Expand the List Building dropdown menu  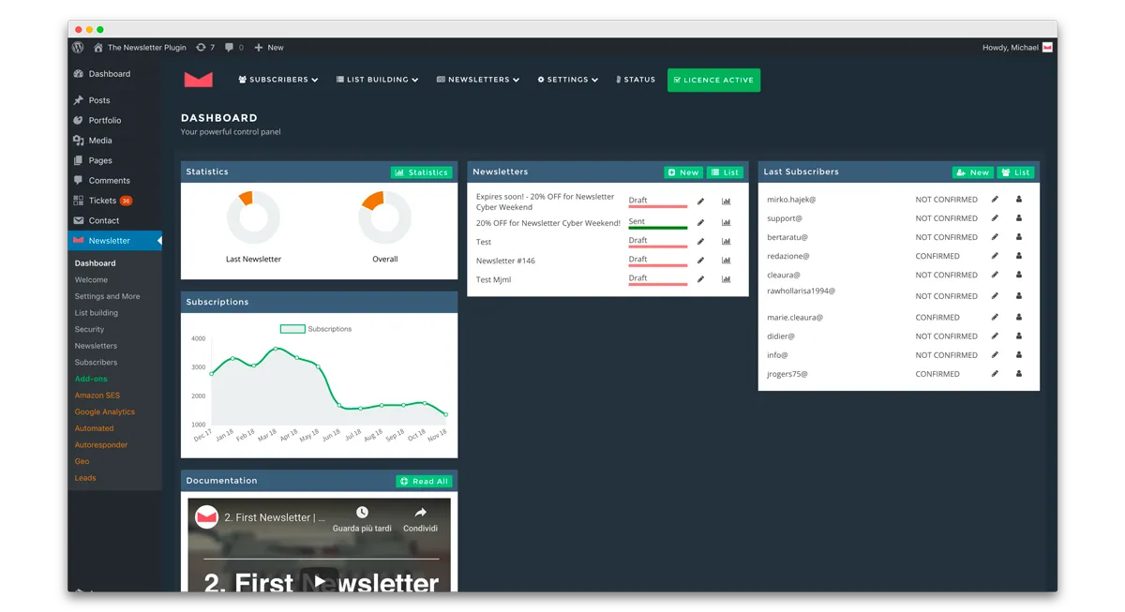point(377,80)
